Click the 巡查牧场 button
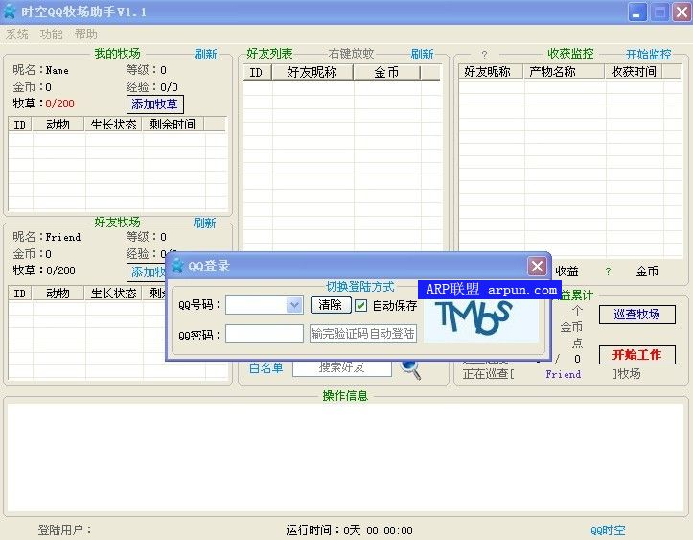The image size is (693, 540). point(636,315)
